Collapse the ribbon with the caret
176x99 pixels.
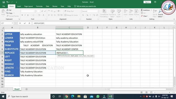point(174,19)
